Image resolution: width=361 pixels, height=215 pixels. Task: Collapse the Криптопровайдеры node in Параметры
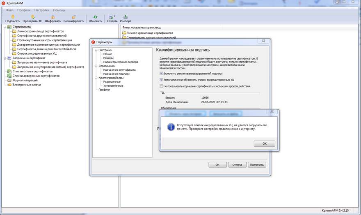96,78
